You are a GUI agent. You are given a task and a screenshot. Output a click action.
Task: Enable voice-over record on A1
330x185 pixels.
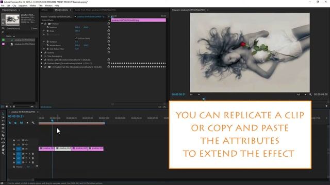coord(33,154)
